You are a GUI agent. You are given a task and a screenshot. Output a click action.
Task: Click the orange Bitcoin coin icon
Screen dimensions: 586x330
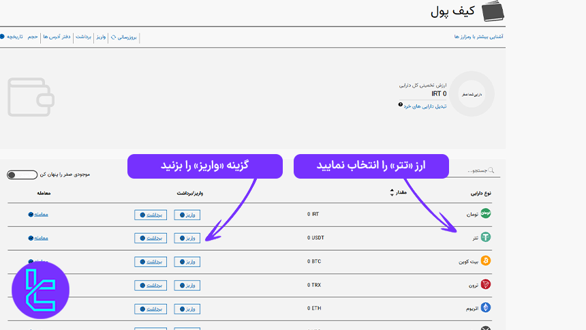click(485, 260)
